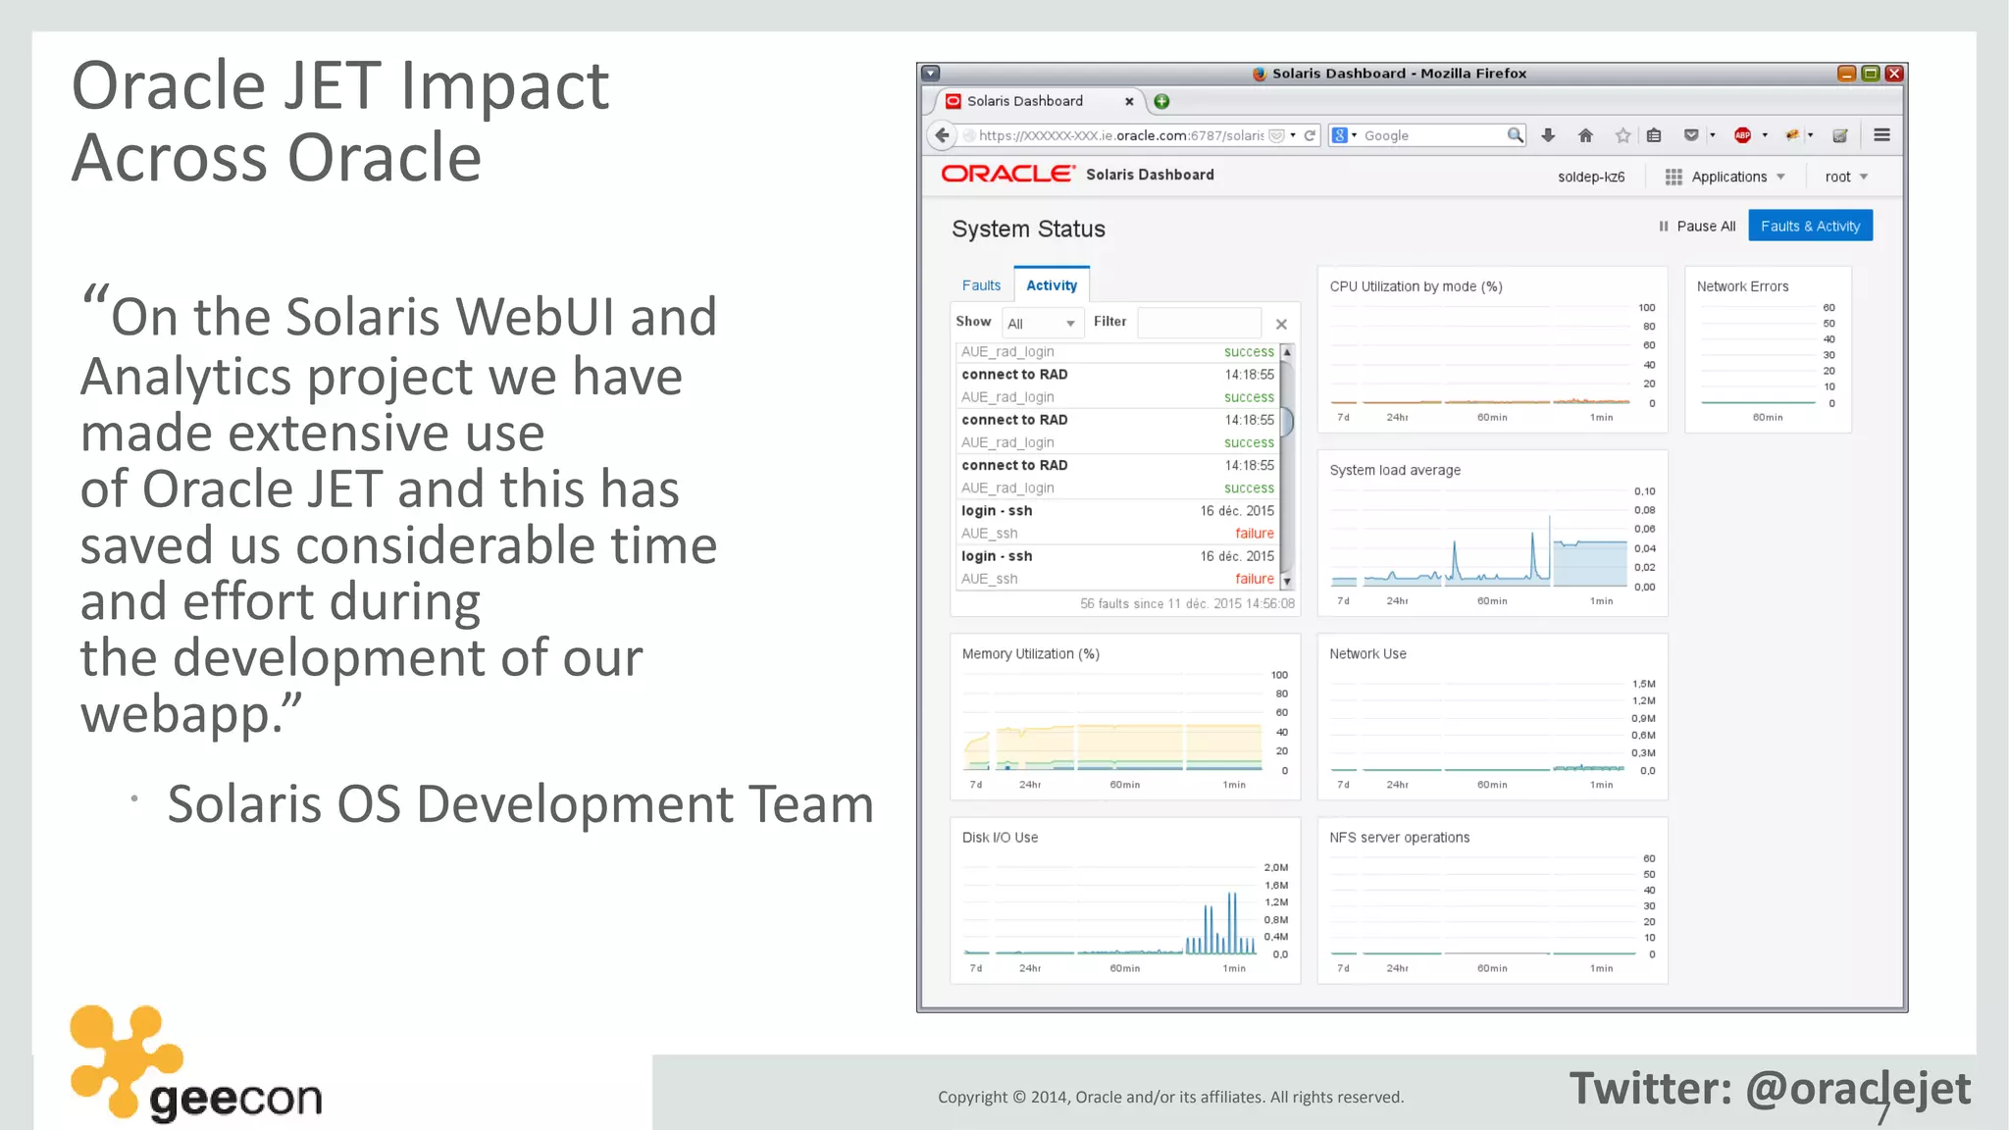Screen dimensions: 2009x1130
Task: Open the bookmarks list icon
Action: pos(1654,135)
